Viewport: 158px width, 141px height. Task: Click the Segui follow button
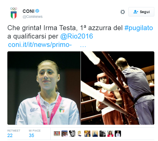141,12
